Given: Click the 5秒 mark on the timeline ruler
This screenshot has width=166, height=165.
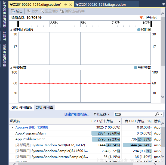Looking at the screenshot, I should pyautogui.click(x=84, y=23).
